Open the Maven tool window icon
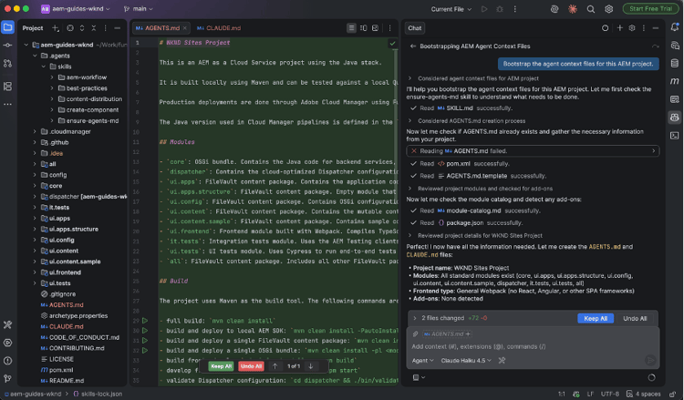This screenshot has height=400, width=684. 674,81
